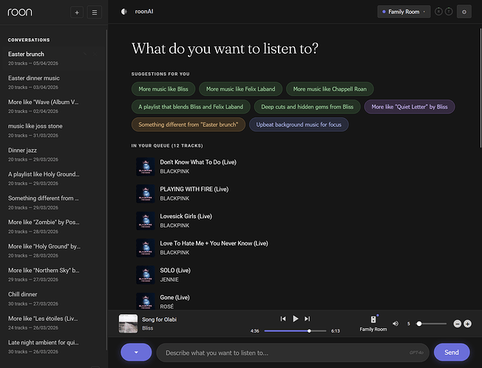
Task: Choose 'A playlist that blends Bliss and Felix Laband'
Action: point(191,107)
